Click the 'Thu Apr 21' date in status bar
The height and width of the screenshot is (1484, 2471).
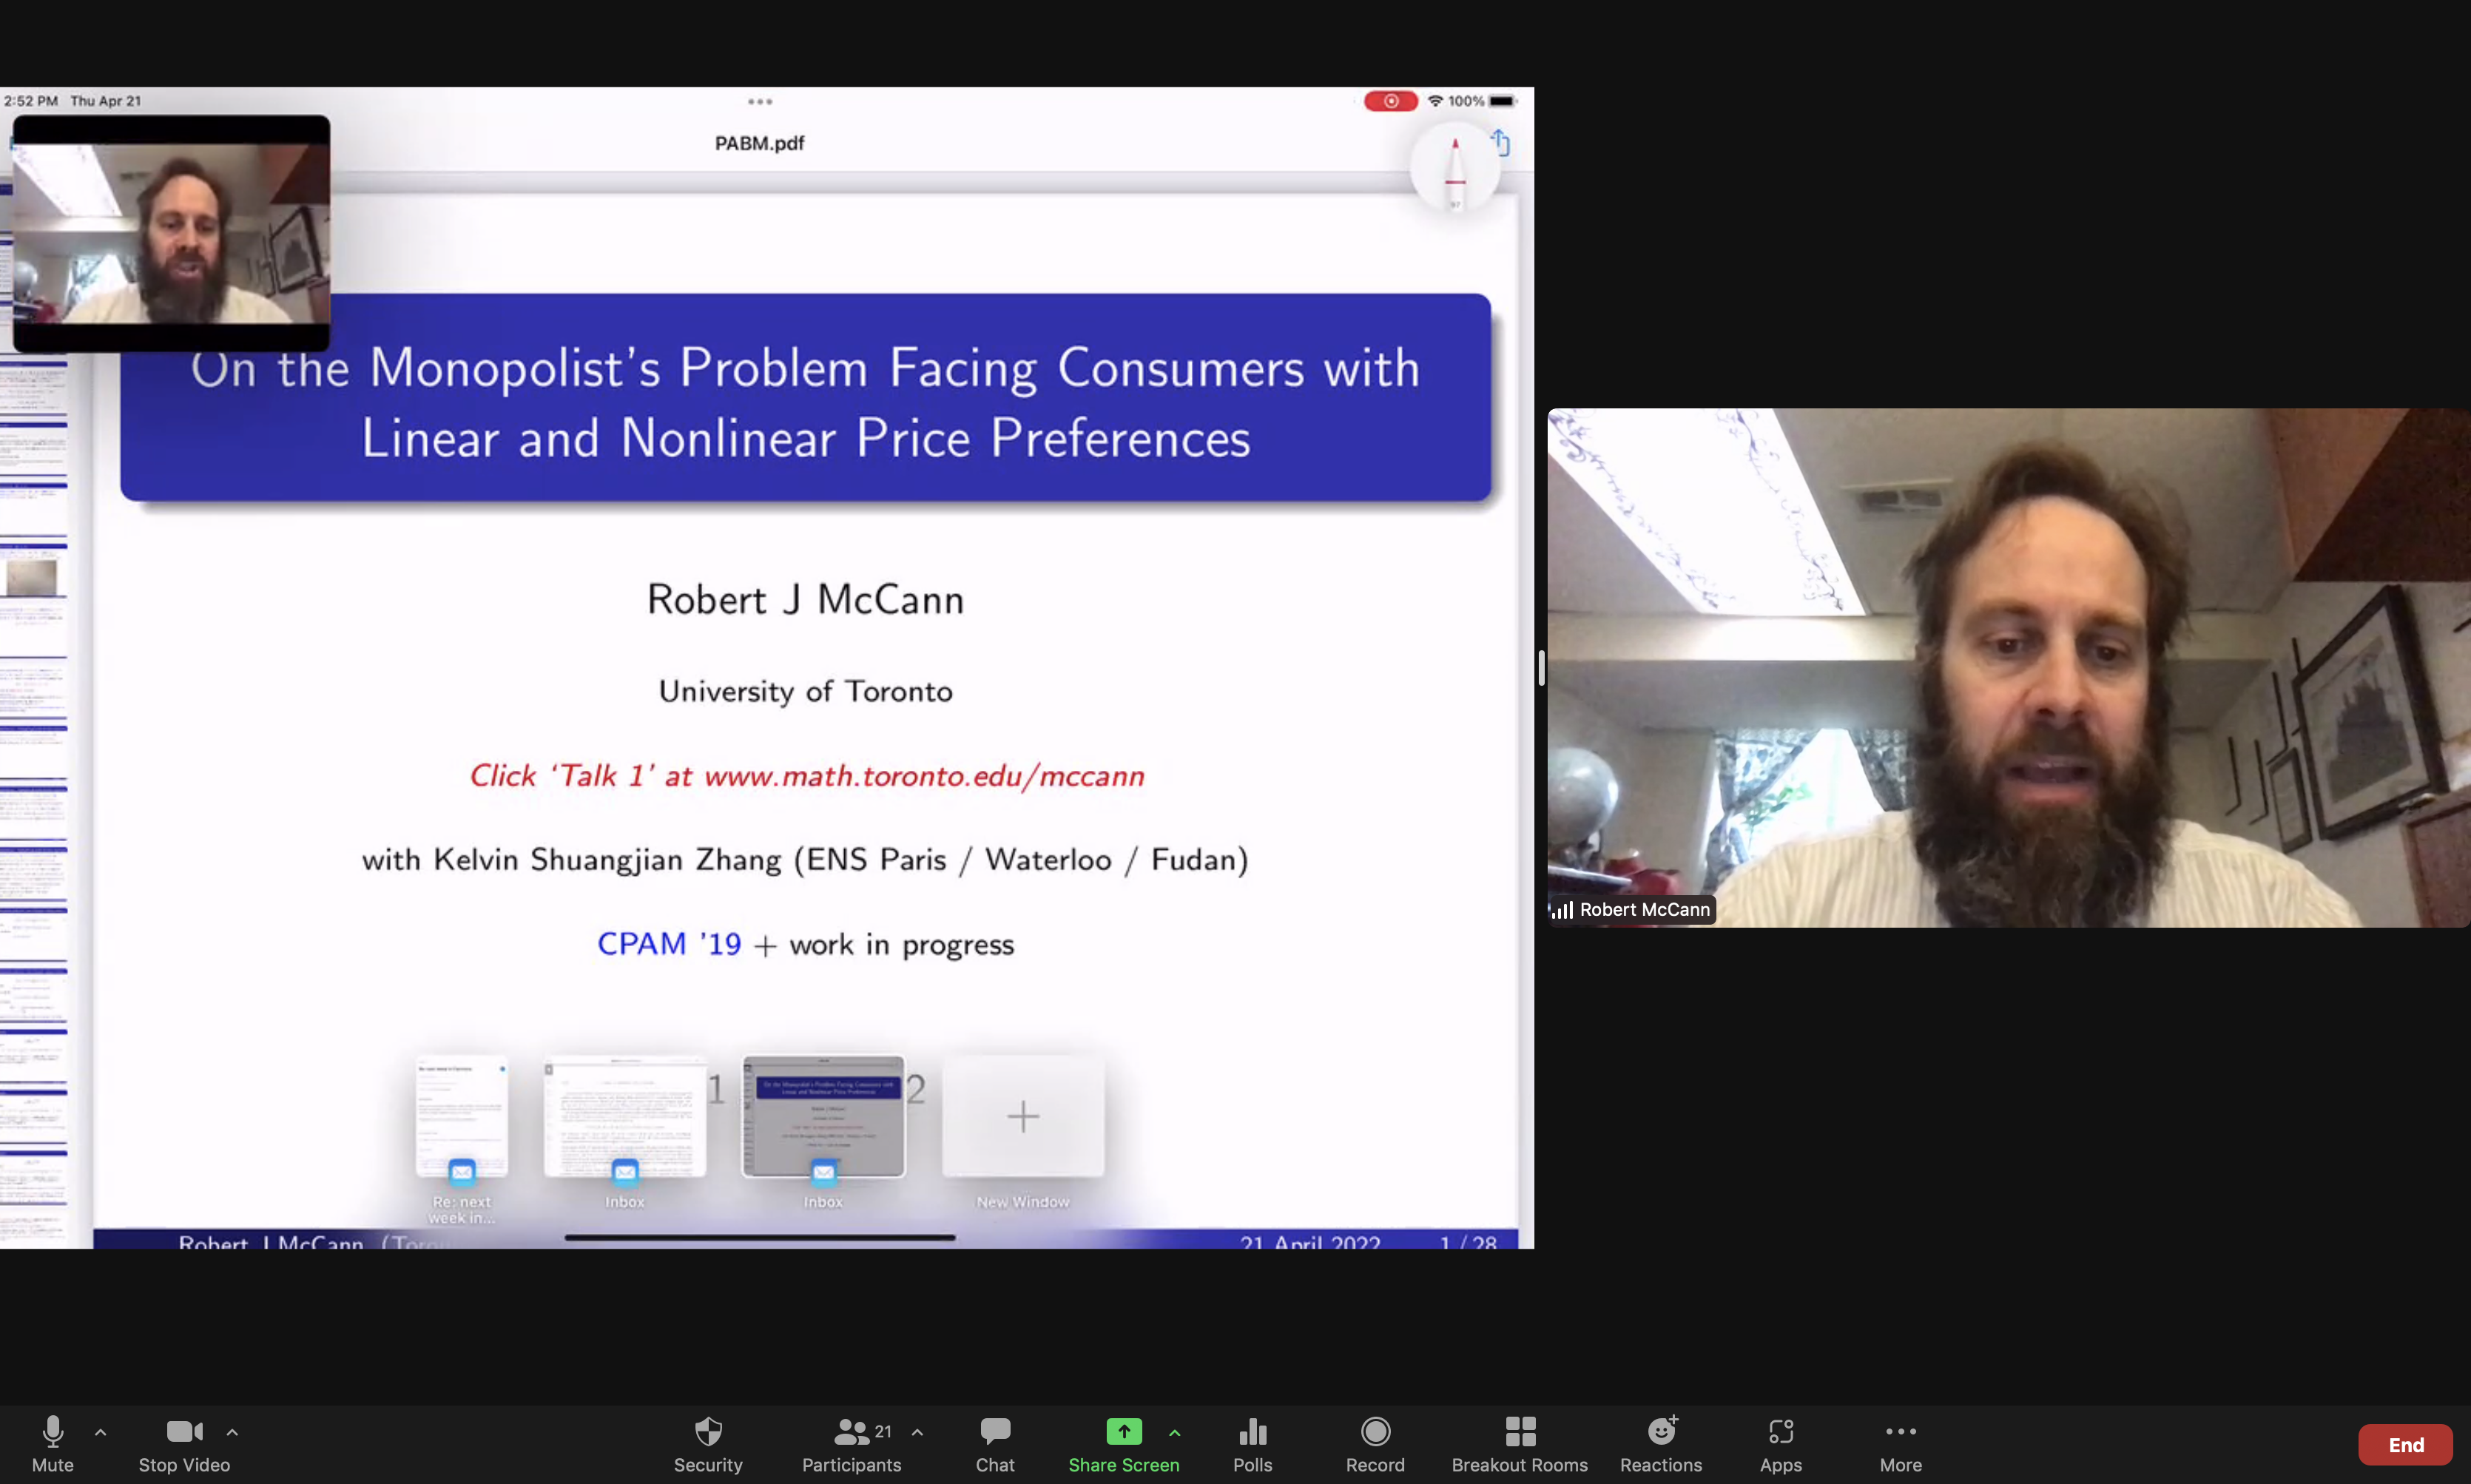(x=106, y=101)
